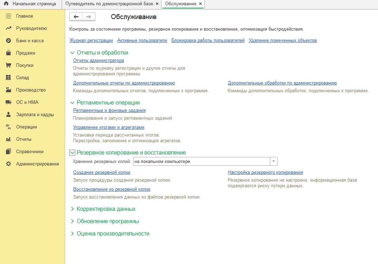Switch to Путеводитель по демонстрационной базе tab
378x264 pixels.
point(109,4)
